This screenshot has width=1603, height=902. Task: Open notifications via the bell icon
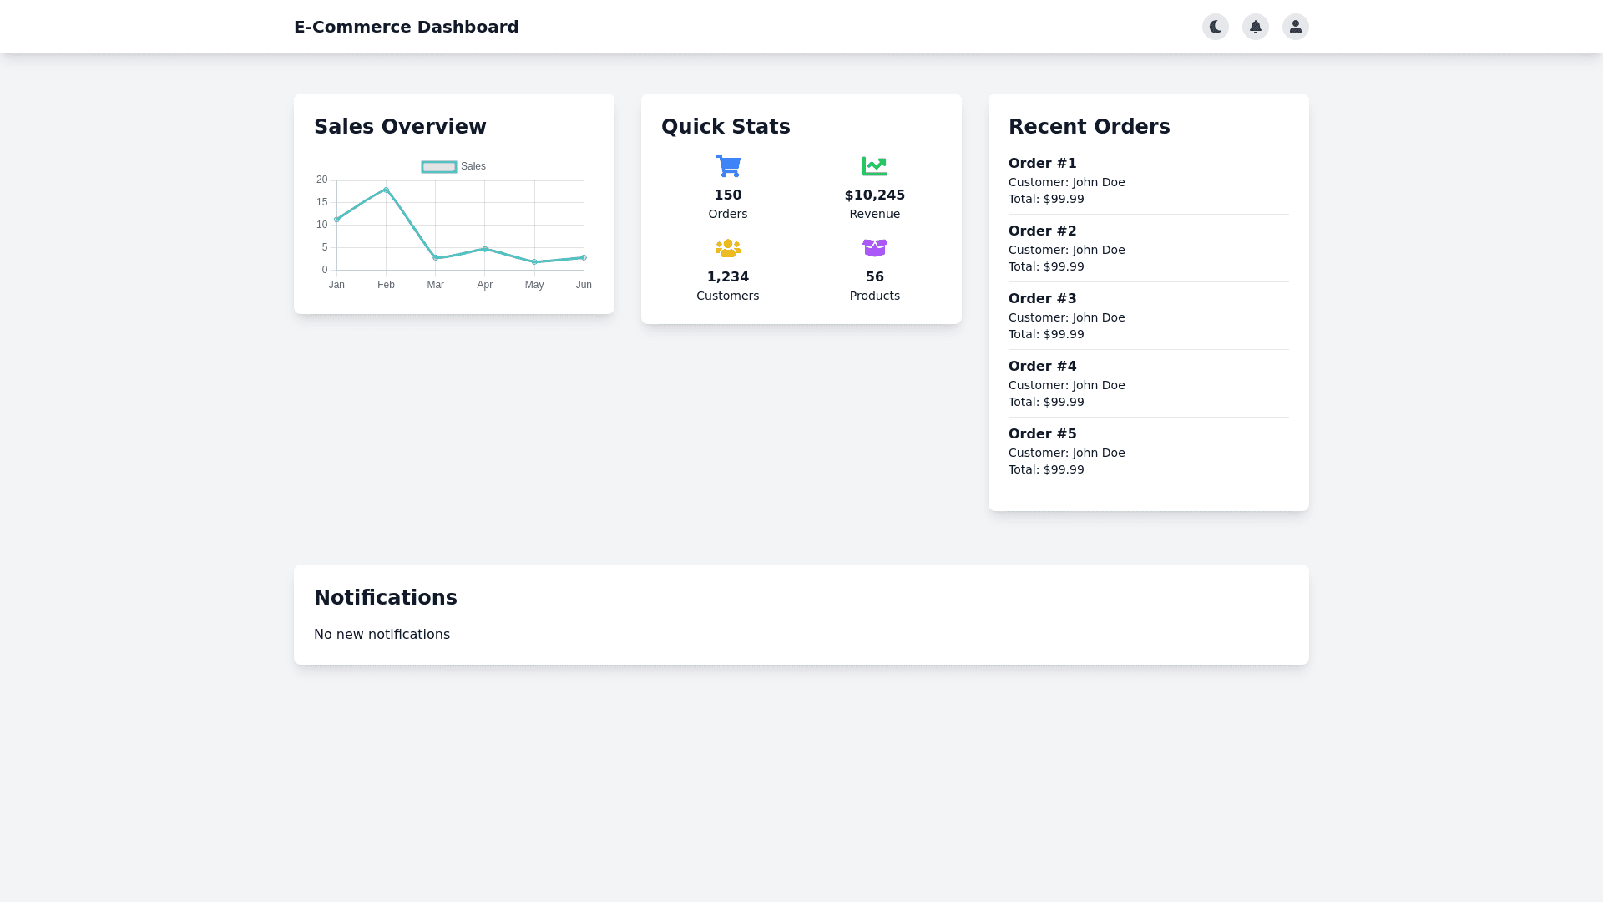click(1255, 27)
